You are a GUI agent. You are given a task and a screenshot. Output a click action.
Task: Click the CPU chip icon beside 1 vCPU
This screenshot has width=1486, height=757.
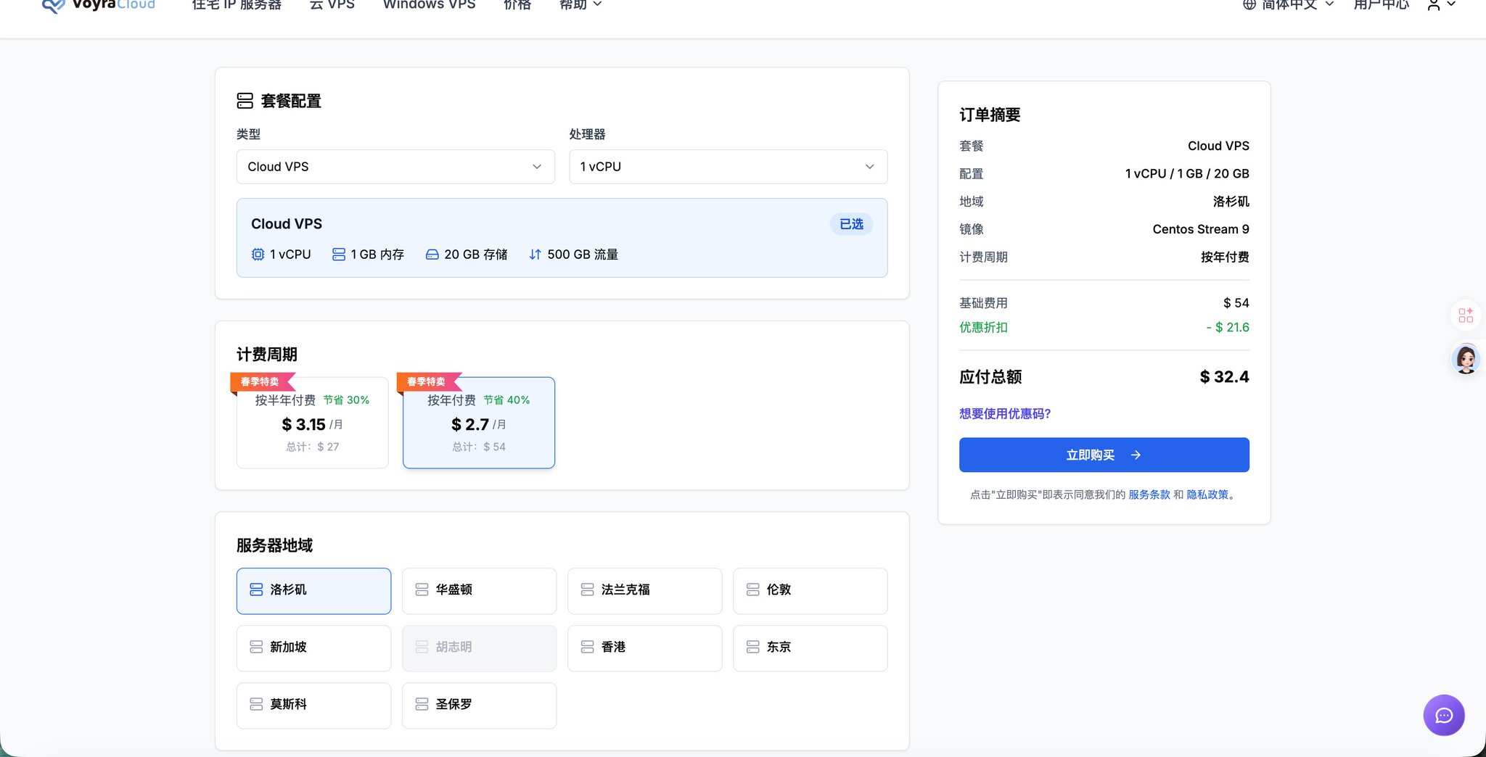tap(258, 255)
